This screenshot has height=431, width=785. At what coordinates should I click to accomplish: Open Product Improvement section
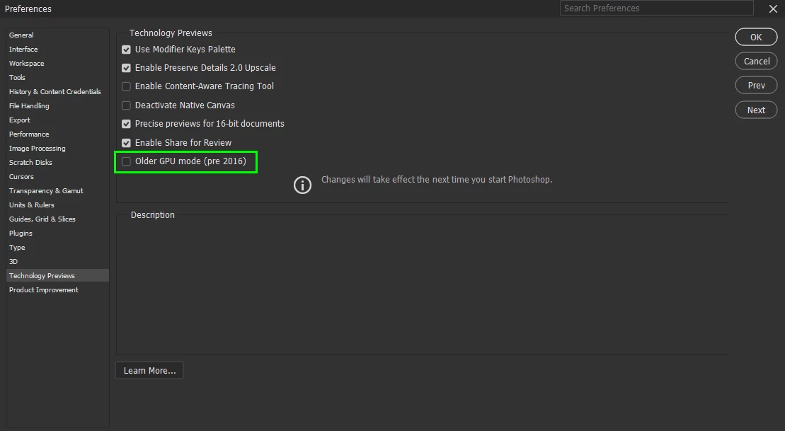pos(57,290)
